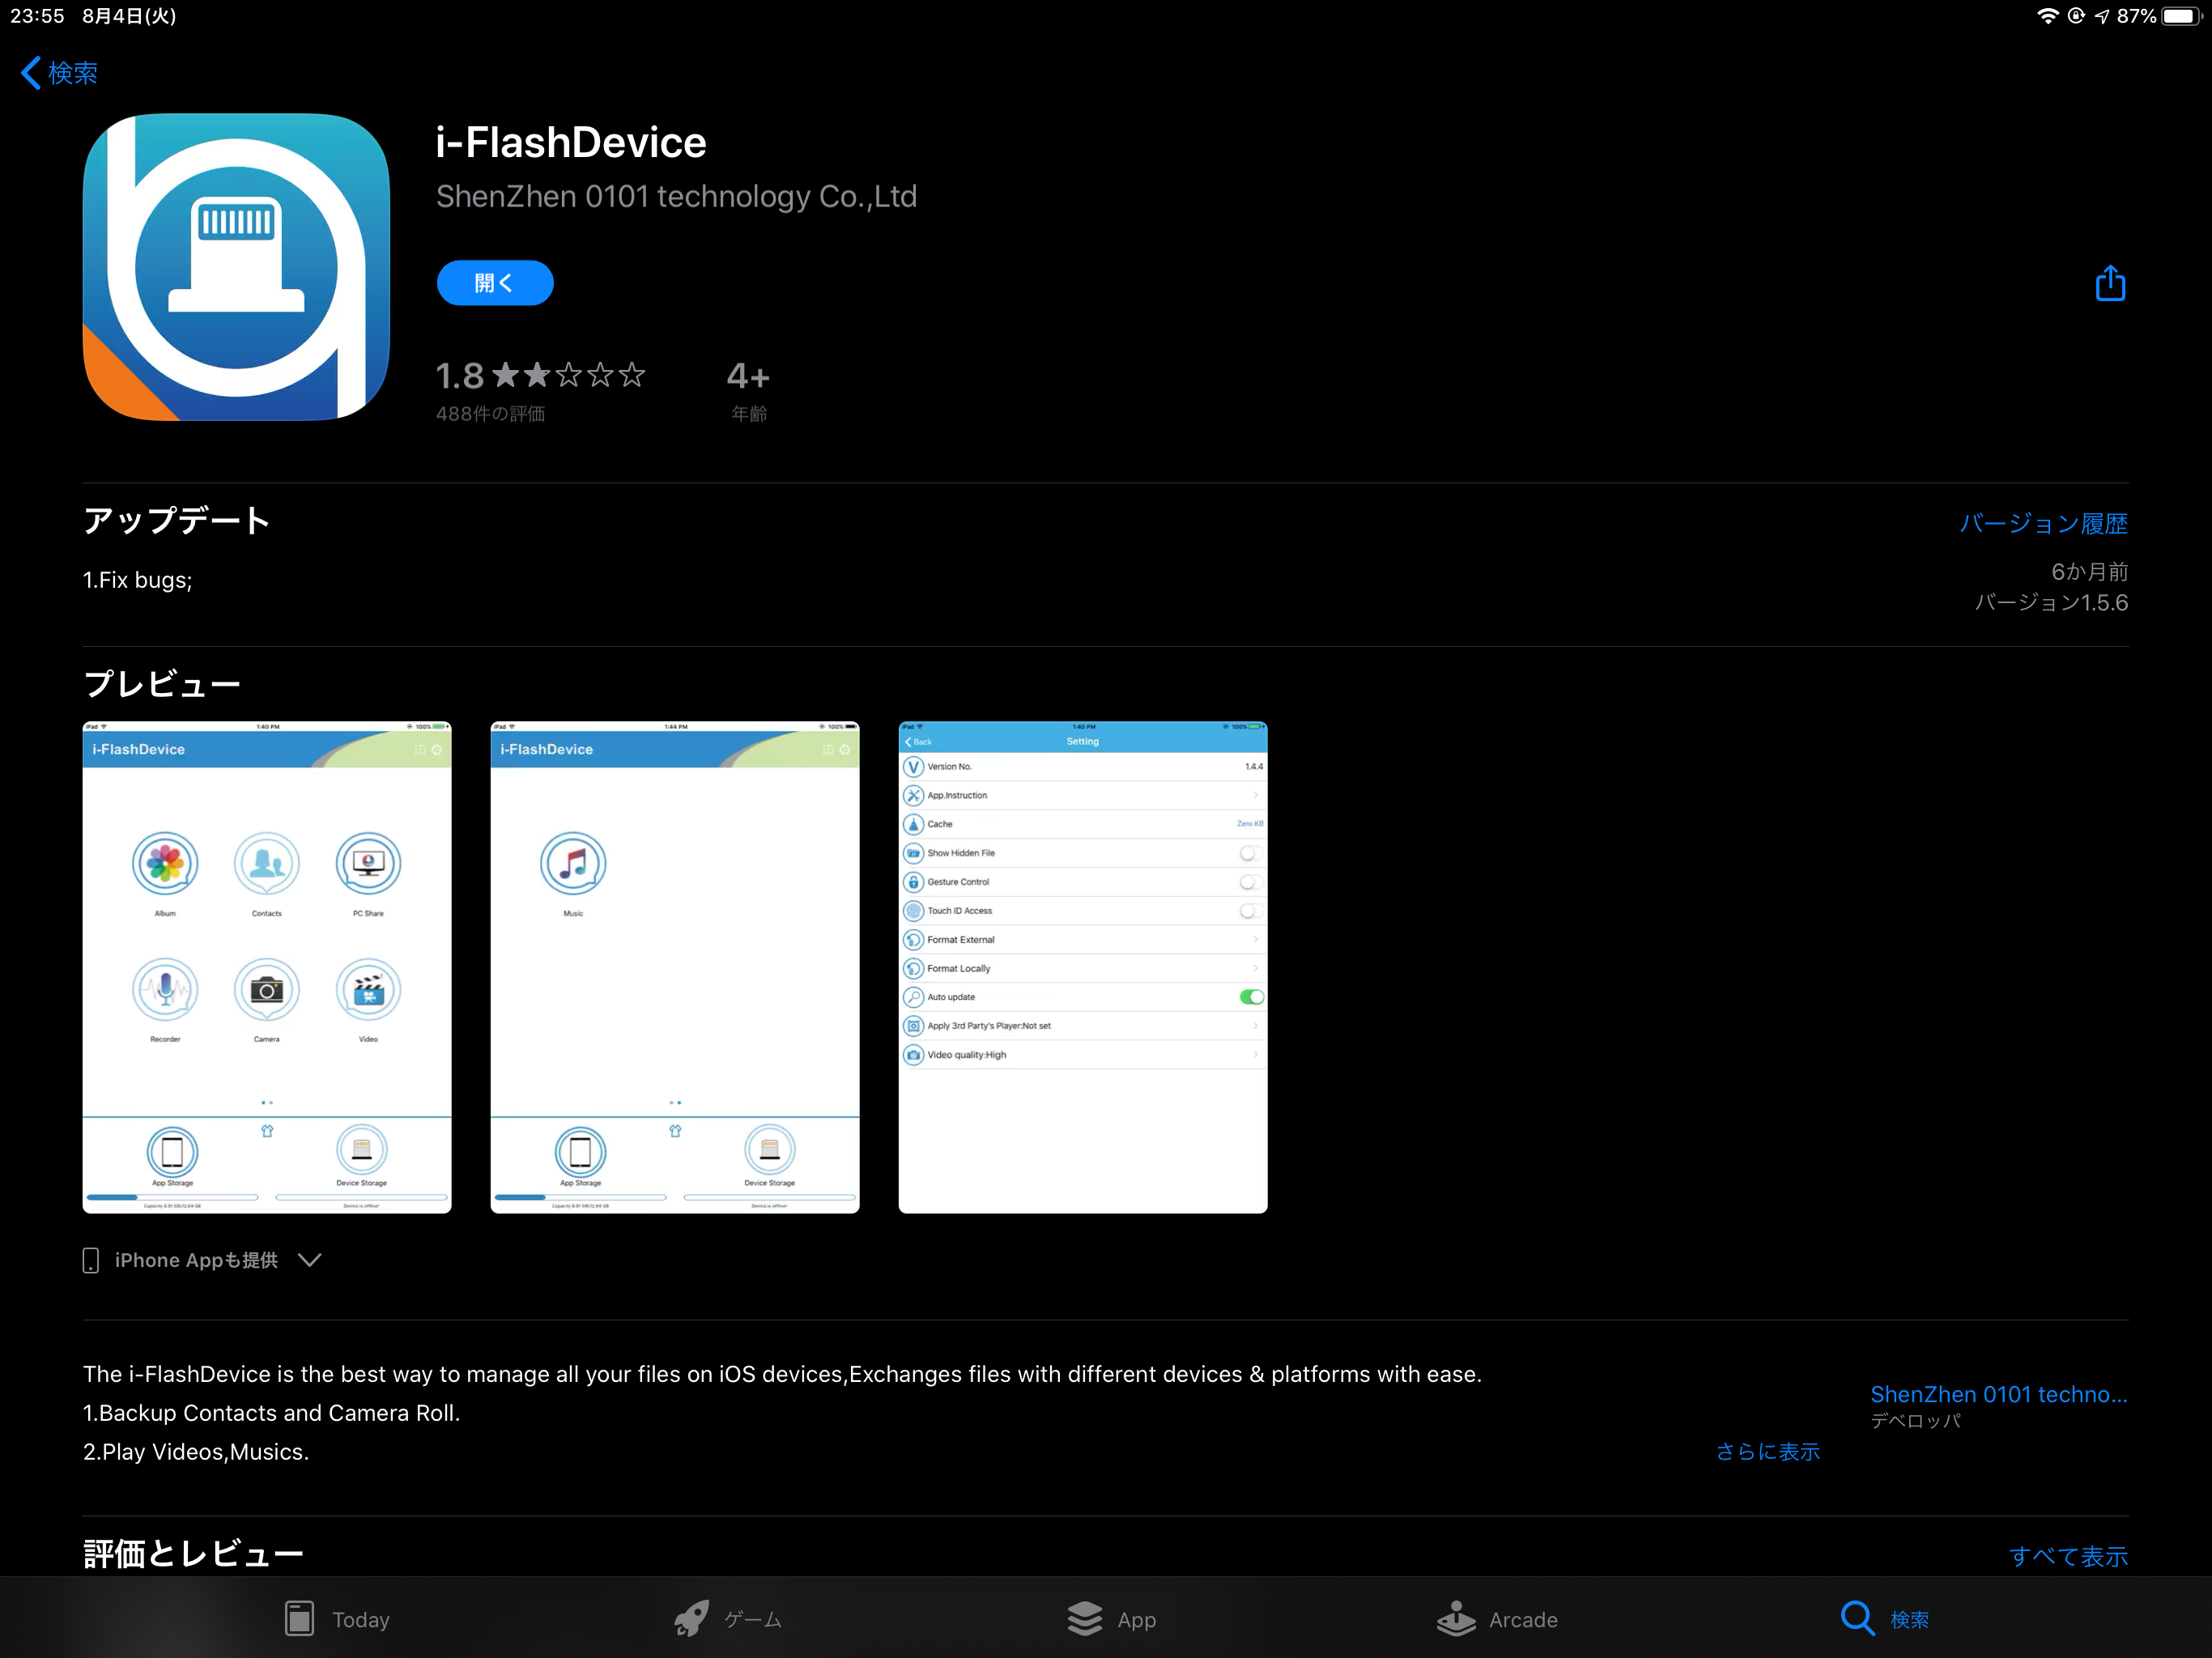Switch to ゲーム tab
Screen dimensions: 2212x1658
[x=728, y=1619]
